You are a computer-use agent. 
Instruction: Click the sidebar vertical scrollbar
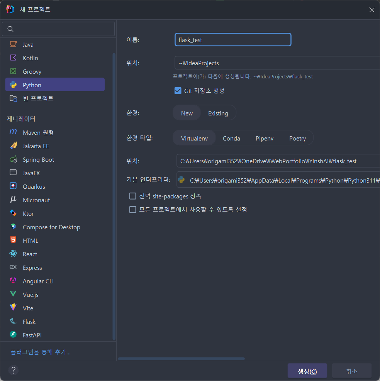(x=114, y=196)
